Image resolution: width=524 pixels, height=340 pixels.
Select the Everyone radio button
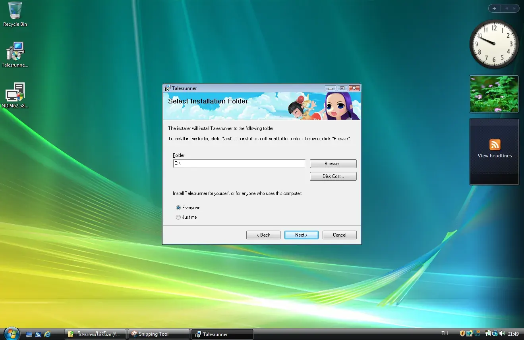pos(178,208)
